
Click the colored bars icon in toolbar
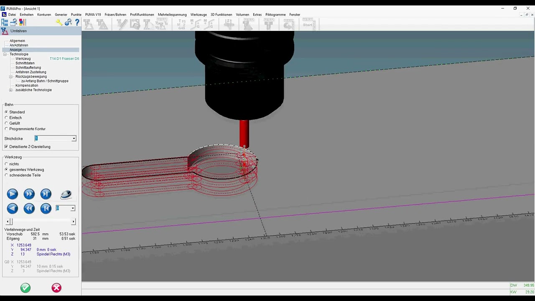pos(22,23)
